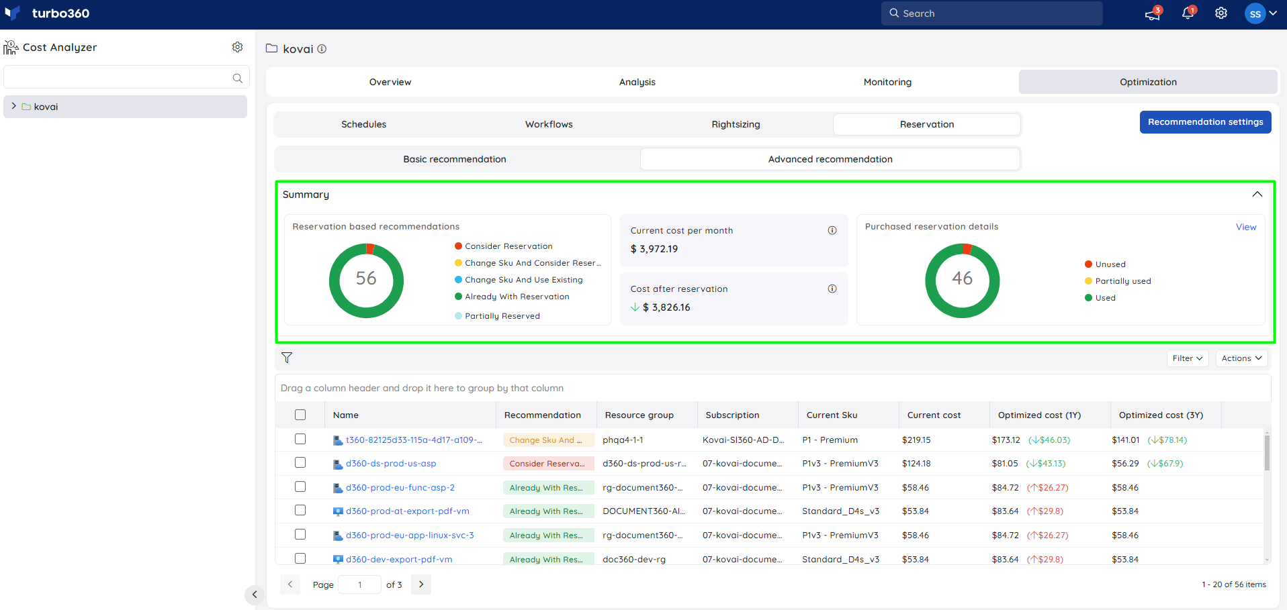Open the Actions dropdown
Screen dimensions: 1287x610
click(x=1241, y=358)
